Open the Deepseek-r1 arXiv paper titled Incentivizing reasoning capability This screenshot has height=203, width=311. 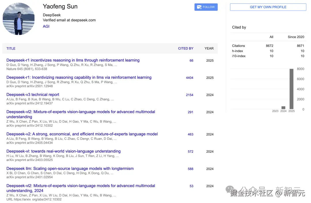tap(79, 77)
